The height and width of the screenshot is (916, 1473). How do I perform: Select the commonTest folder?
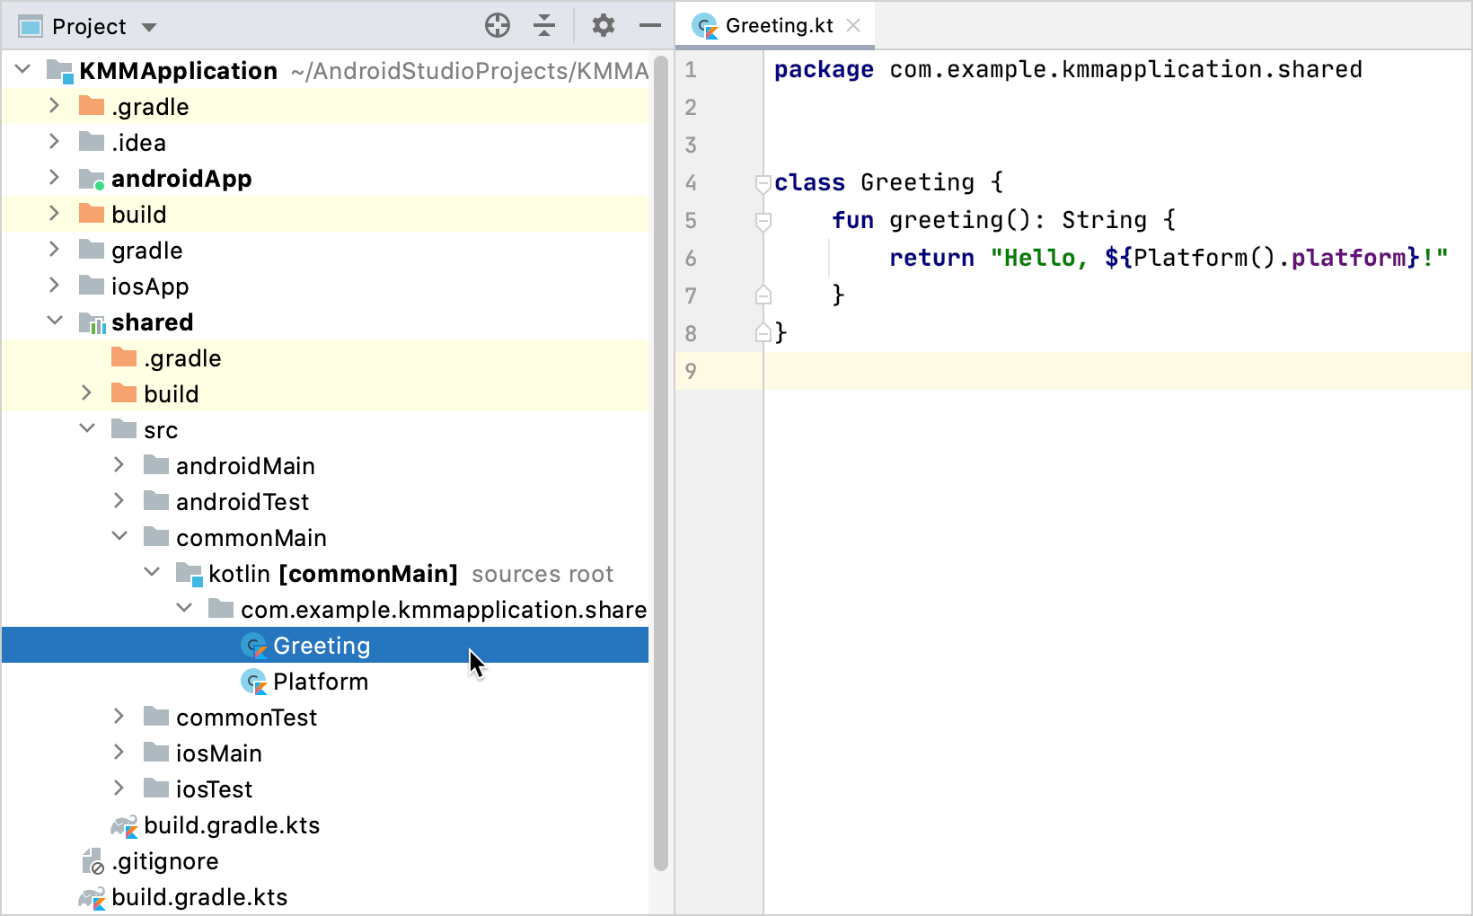tap(325, 718)
